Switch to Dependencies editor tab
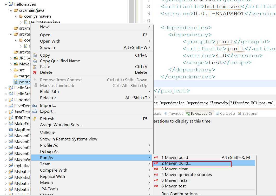This screenshot has height=196, width=276. tap(172, 103)
